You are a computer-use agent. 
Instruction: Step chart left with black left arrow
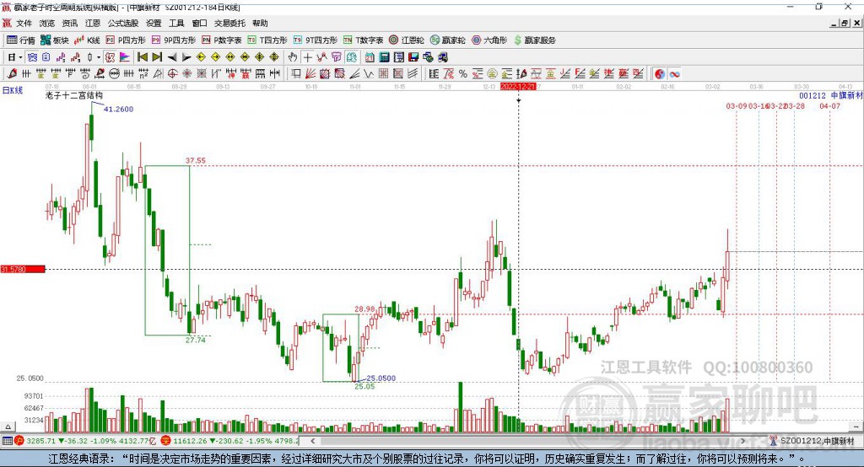pos(172,57)
